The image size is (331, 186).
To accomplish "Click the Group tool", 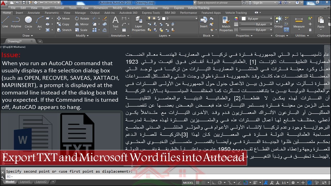I will click(279, 22).
